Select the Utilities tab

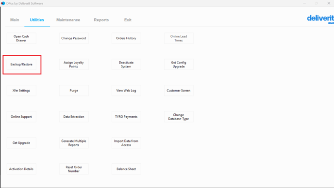[37, 20]
